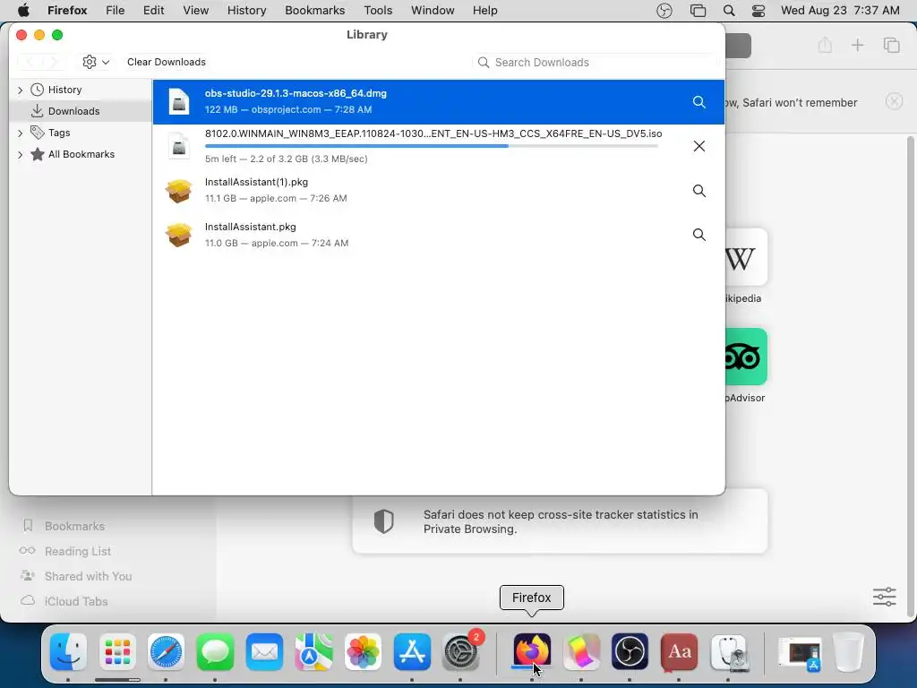Dismiss the Safari private browsing notice

(895, 102)
